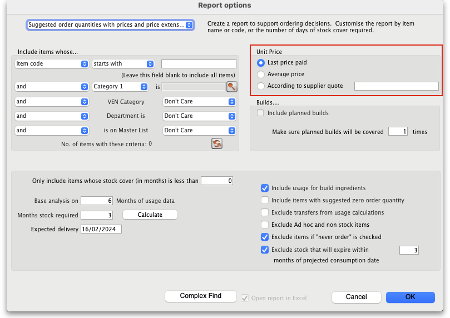
Task: Click the Cancel button
Action: [356, 297]
